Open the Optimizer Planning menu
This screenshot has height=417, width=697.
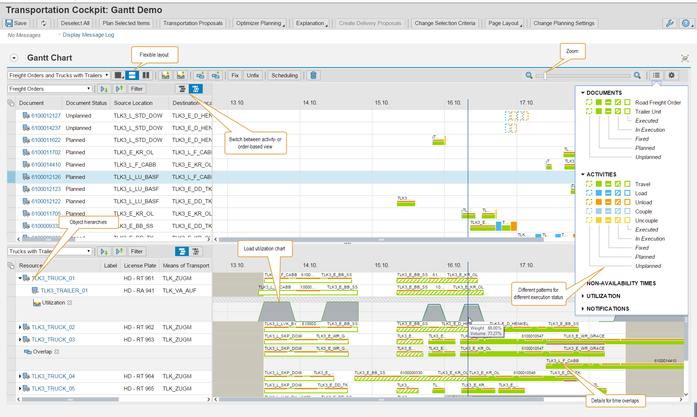coord(259,23)
